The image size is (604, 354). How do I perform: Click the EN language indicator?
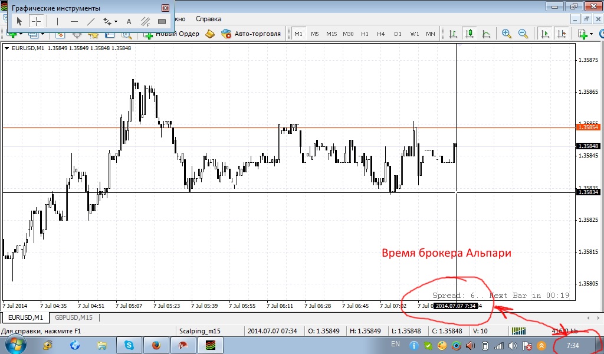click(x=395, y=344)
